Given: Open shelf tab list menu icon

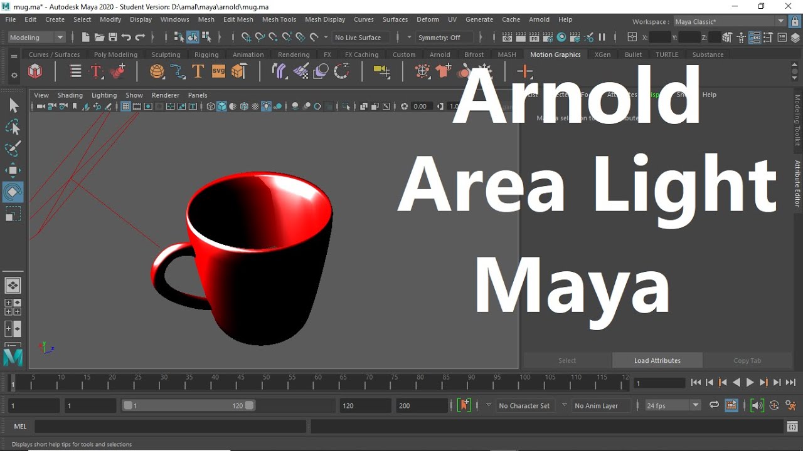Looking at the screenshot, I should 14,56.
